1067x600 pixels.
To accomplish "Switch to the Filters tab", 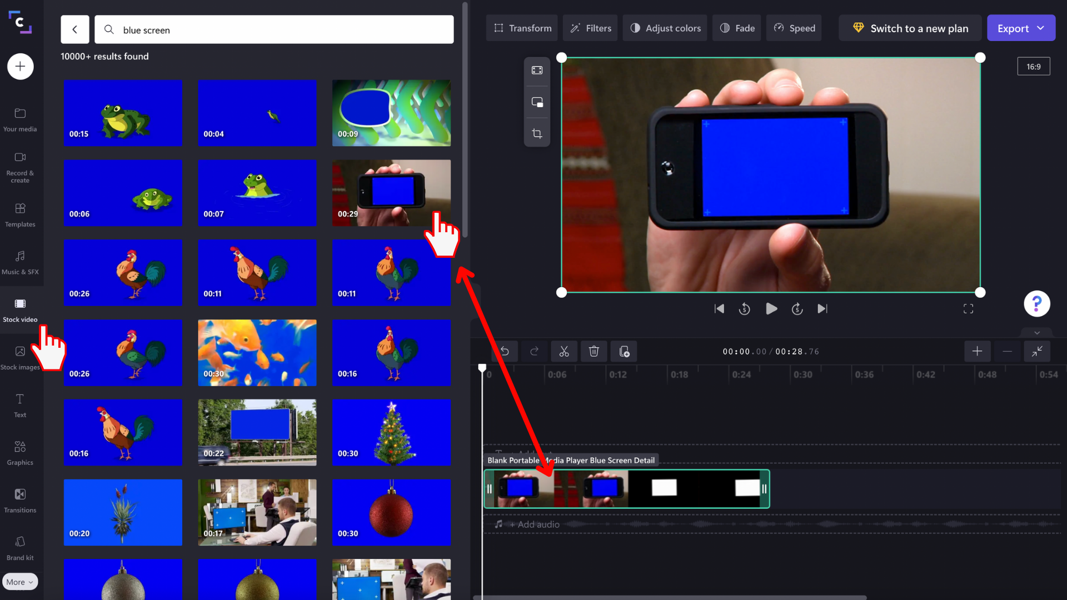I will (590, 28).
